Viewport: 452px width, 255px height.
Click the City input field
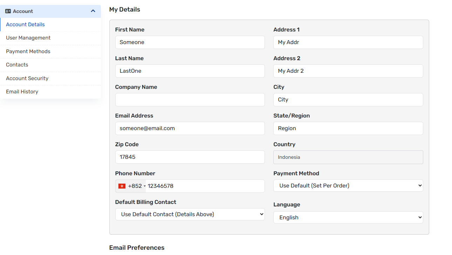tap(348, 100)
